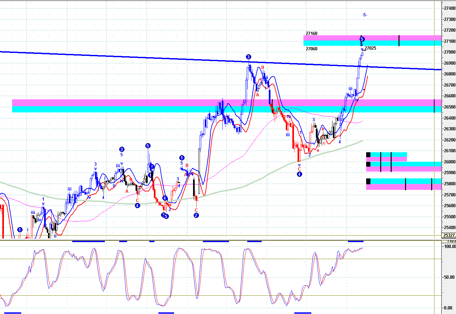This screenshot has width=456, height=314.
Task: Select the 100.00 label on the oscillator axis
Action: pyautogui.click(x=450, y=246)
